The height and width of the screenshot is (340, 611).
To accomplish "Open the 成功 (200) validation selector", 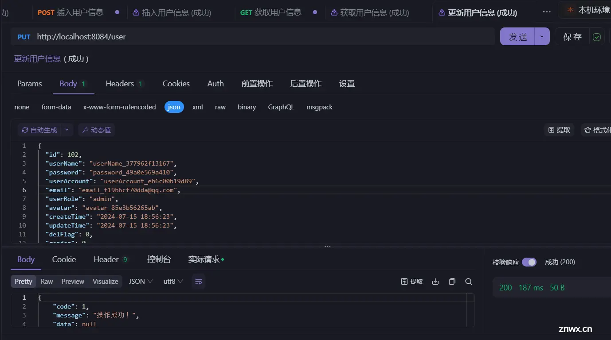I will click(560, 262).
